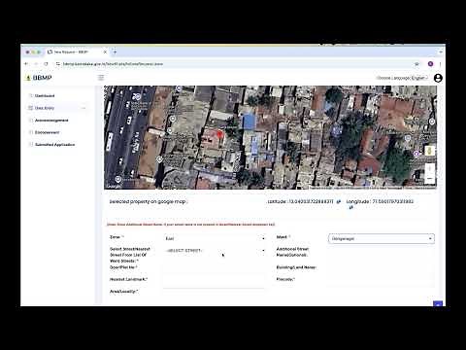Zoom out on the map
This screenshot has width=466, height=350.
click(430, 178)
